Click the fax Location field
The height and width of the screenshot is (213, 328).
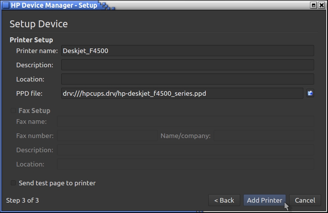point(185,164)
